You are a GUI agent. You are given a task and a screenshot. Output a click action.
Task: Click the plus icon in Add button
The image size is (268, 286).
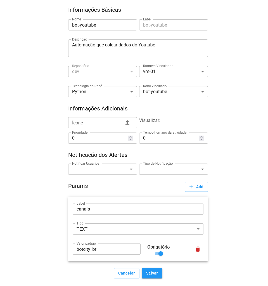click(x=191, y=187)
